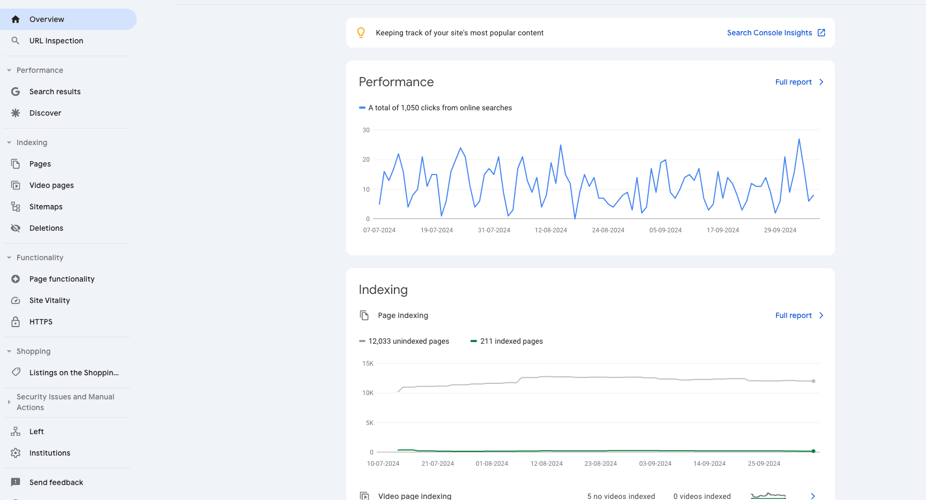Click the Site Vitality gauge icon
926x500 pixels.
coord(16,300)
